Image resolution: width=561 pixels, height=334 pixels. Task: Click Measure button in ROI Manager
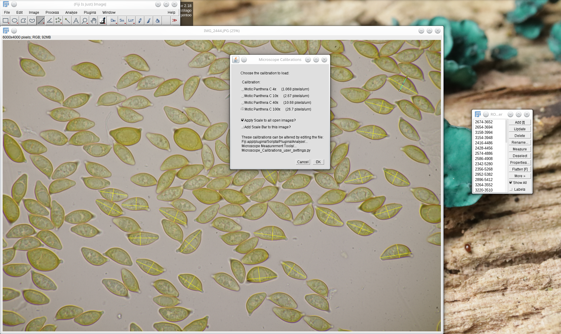[520, 149]
